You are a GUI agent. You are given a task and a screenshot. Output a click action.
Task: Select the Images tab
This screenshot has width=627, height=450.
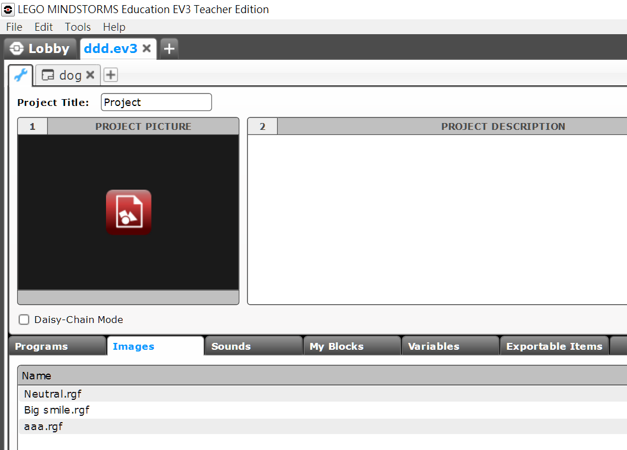pyautogui.click(x=156, y=346)
